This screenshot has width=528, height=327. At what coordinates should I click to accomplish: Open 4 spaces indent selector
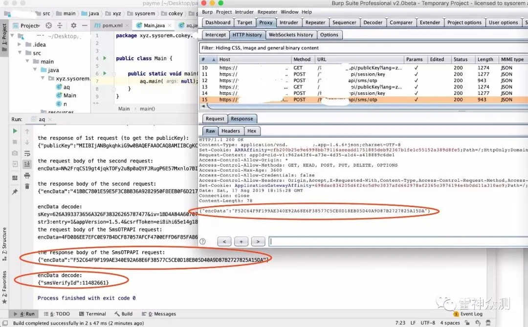coord(450,323)
